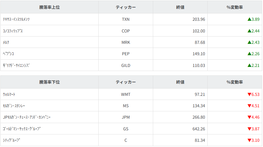Click the TXN ticker symbol
This screenshot has height=147, width=263.
(x=126, y=20)
